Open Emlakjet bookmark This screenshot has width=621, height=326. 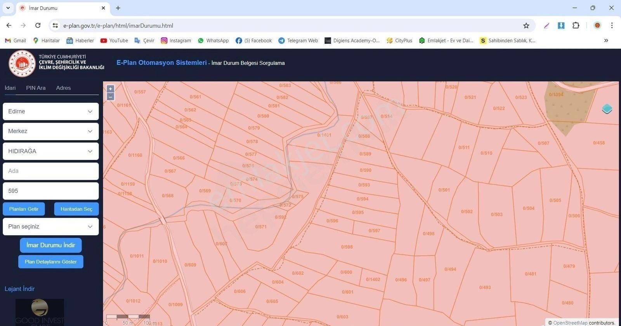(446, 40)
